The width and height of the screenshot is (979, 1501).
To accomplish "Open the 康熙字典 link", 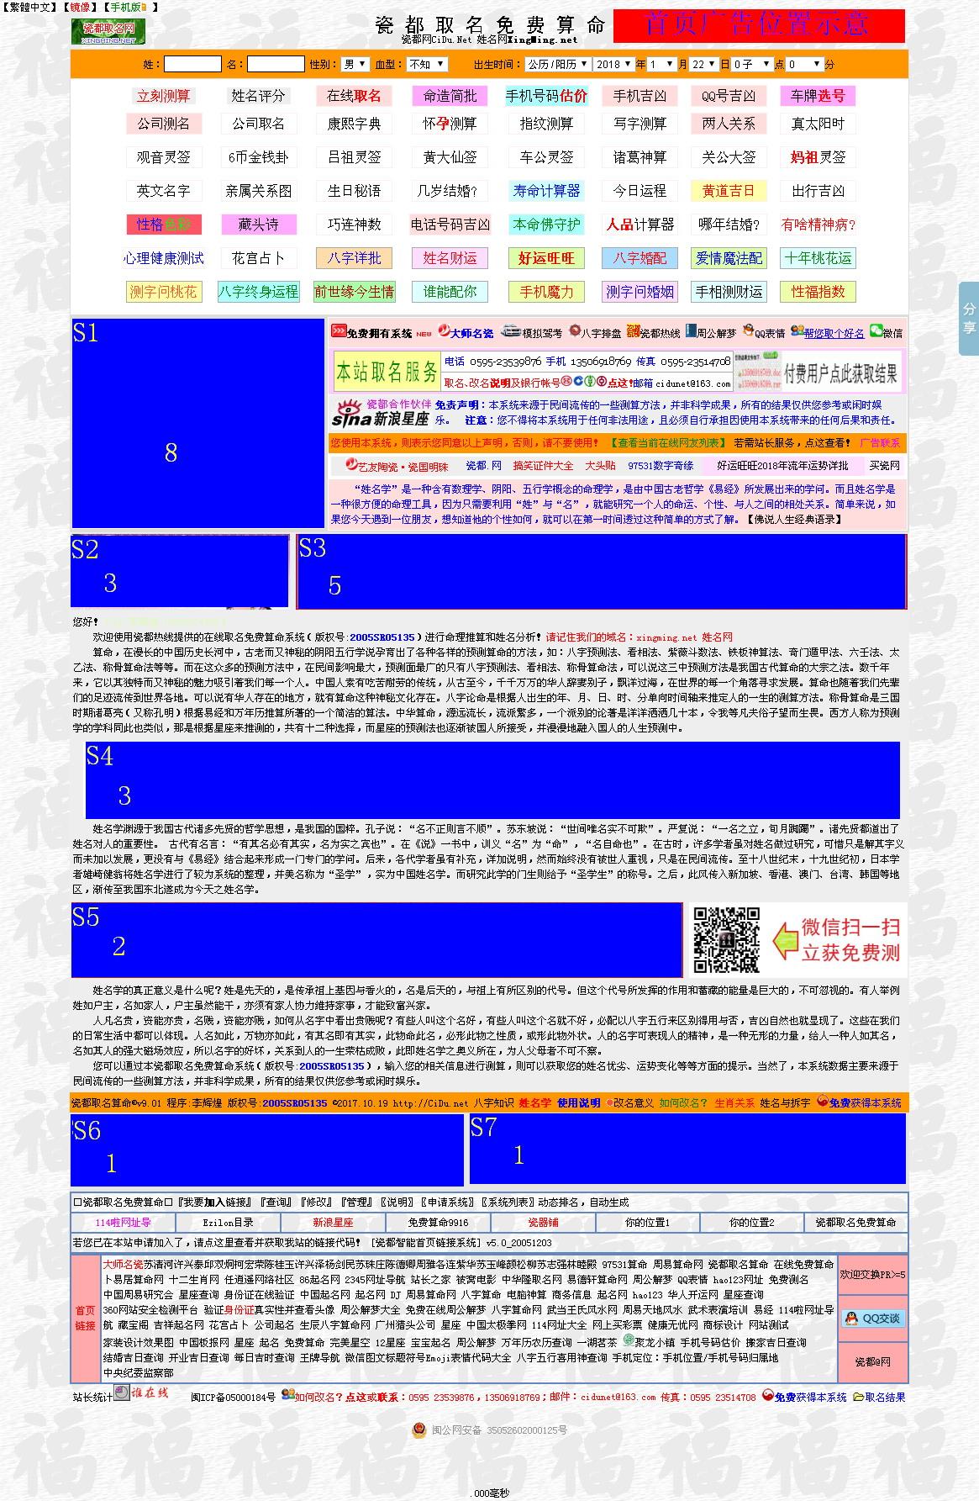I will [x=354, y=124].
